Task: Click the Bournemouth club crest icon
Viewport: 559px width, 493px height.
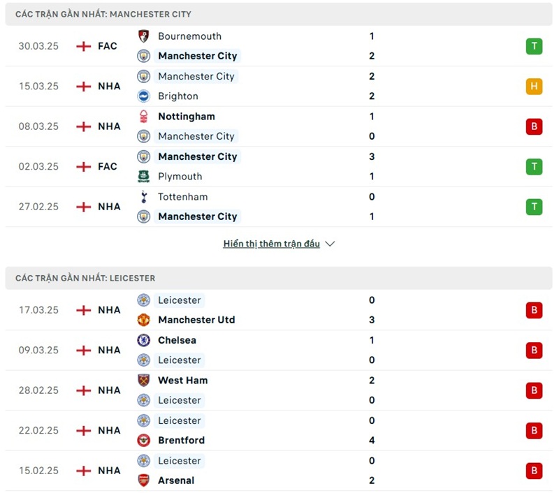Action: coord(144,36)
